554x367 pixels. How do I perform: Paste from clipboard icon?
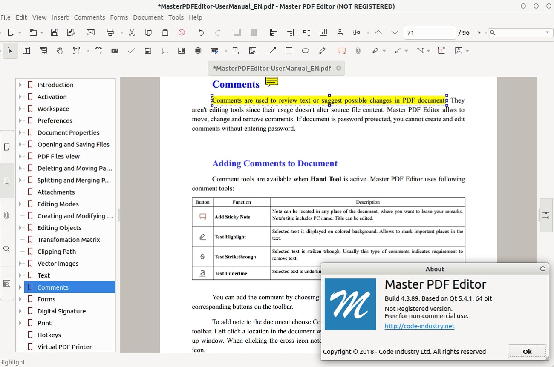165,32
